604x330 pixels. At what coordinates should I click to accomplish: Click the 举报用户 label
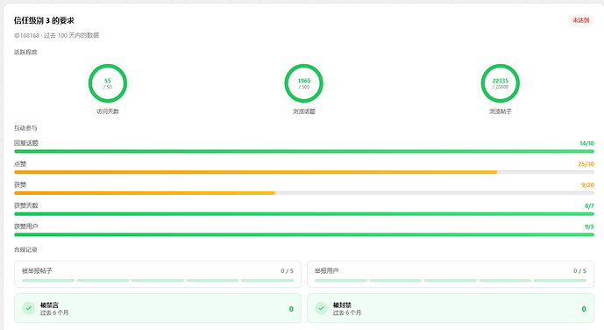(x=327, y=271)
